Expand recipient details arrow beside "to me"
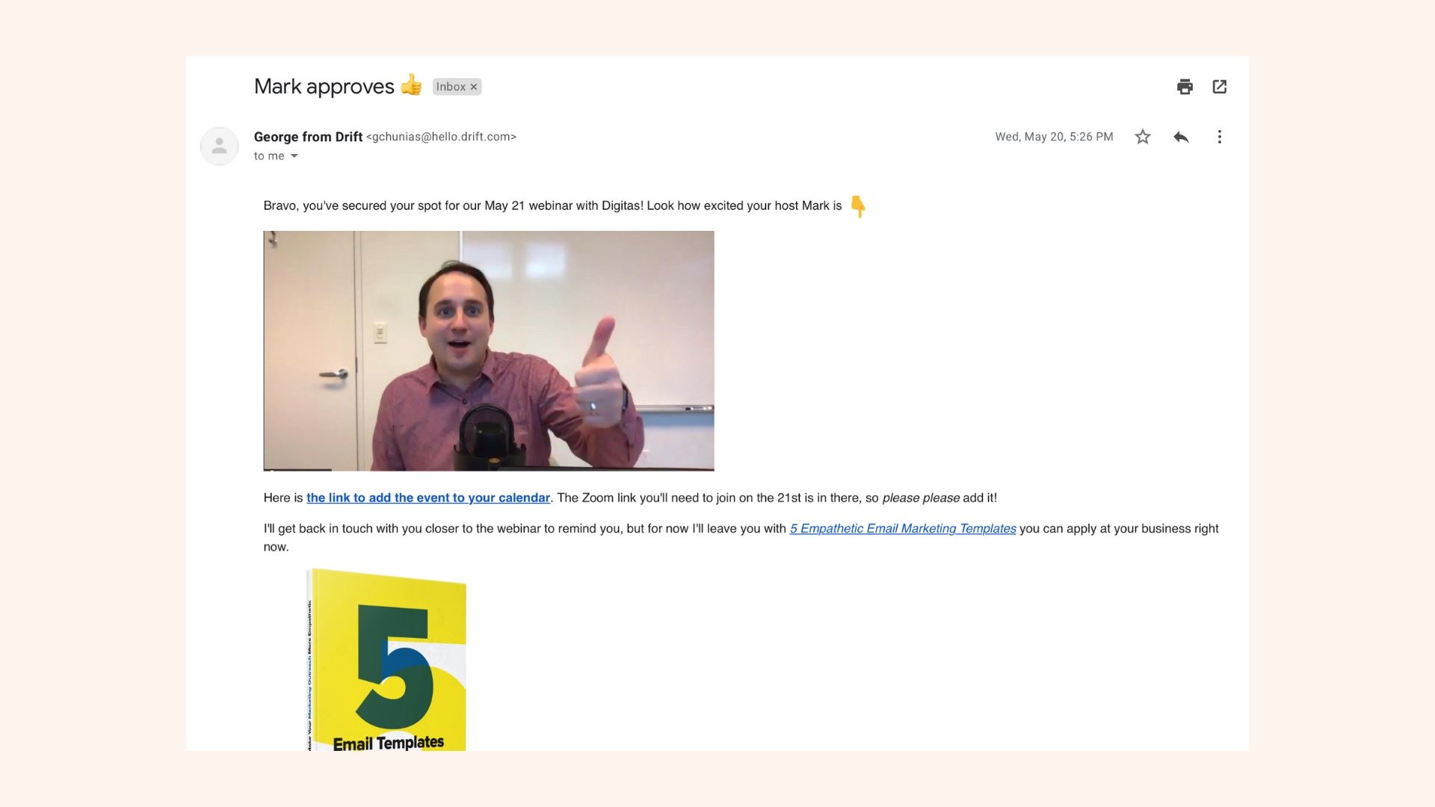Viewport: 1435px width, 807px height. click(x=294, y=156)
